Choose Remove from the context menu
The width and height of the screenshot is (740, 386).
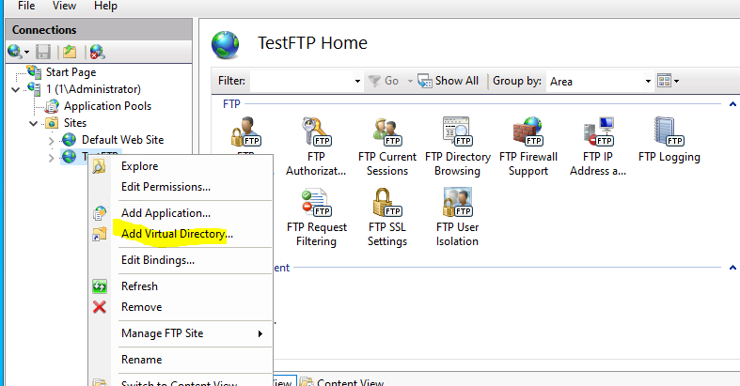pos(181,307)
